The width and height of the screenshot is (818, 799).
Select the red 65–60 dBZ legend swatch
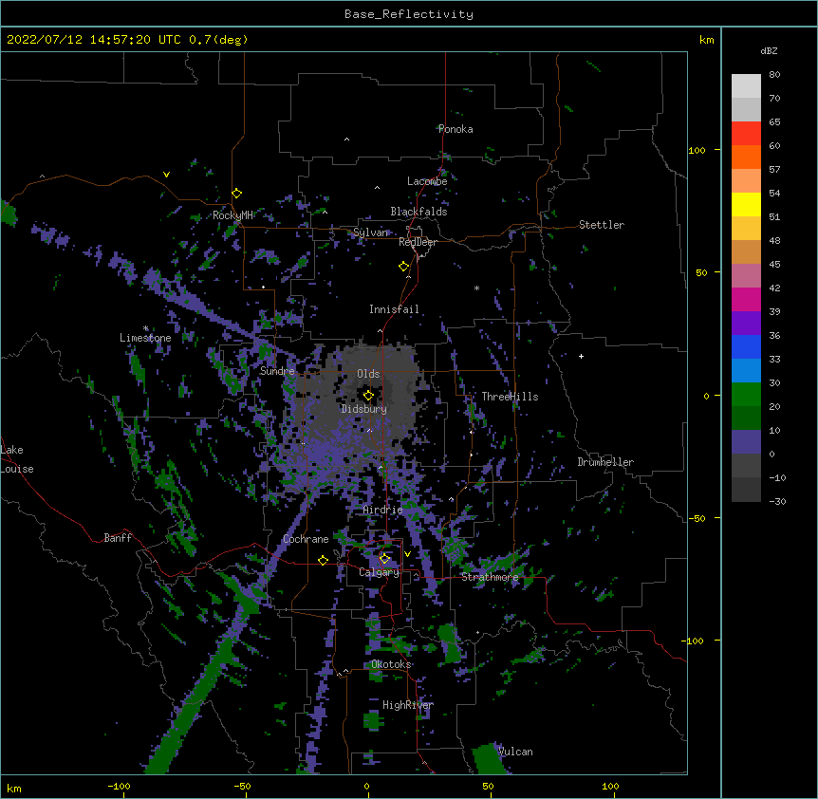746,134
